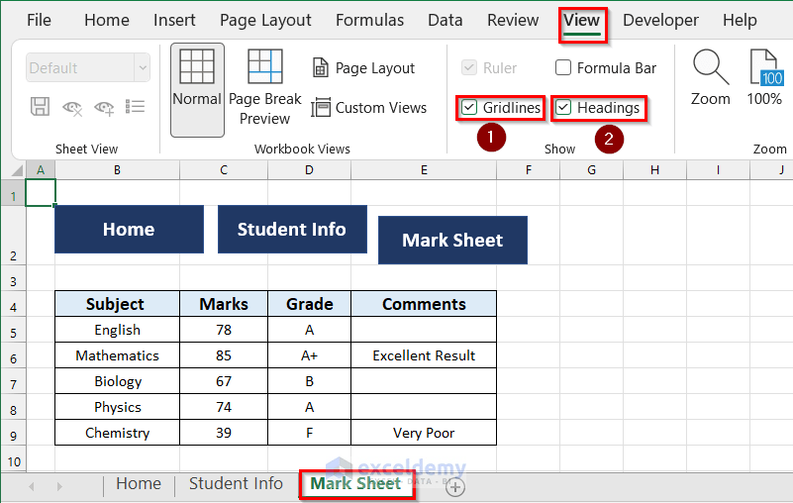The image size is (793, 503).
Task: Select the Mark Sheet sheet tab
Action: pyautogui.click(x=356, y=484)
